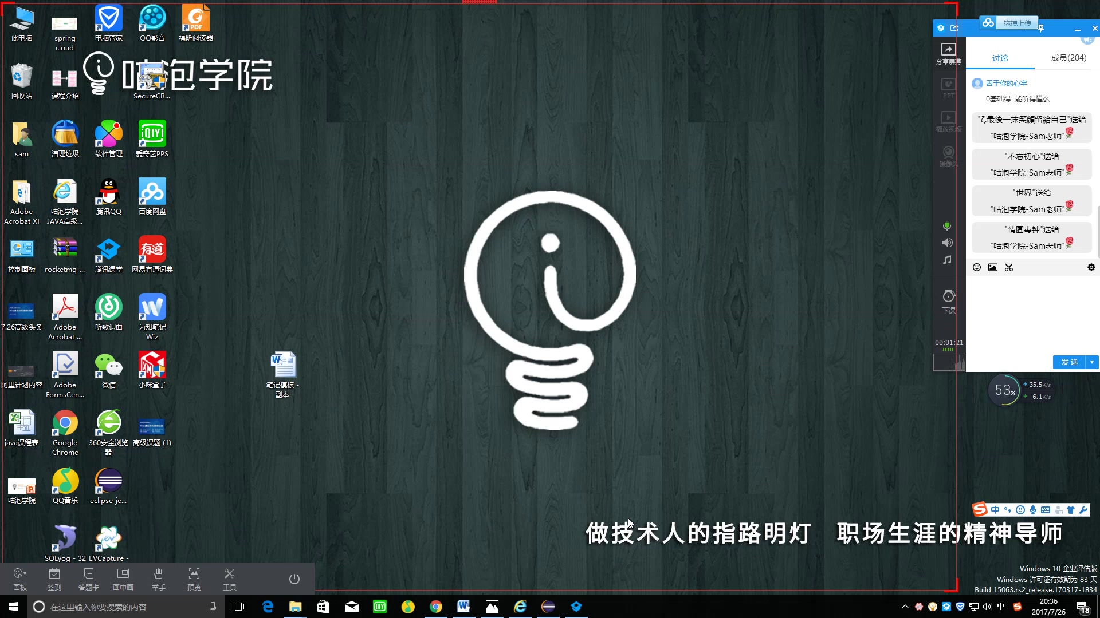Click the 画板 drawing board tool
Viewport: 1100px width, 618px height.
20,579
